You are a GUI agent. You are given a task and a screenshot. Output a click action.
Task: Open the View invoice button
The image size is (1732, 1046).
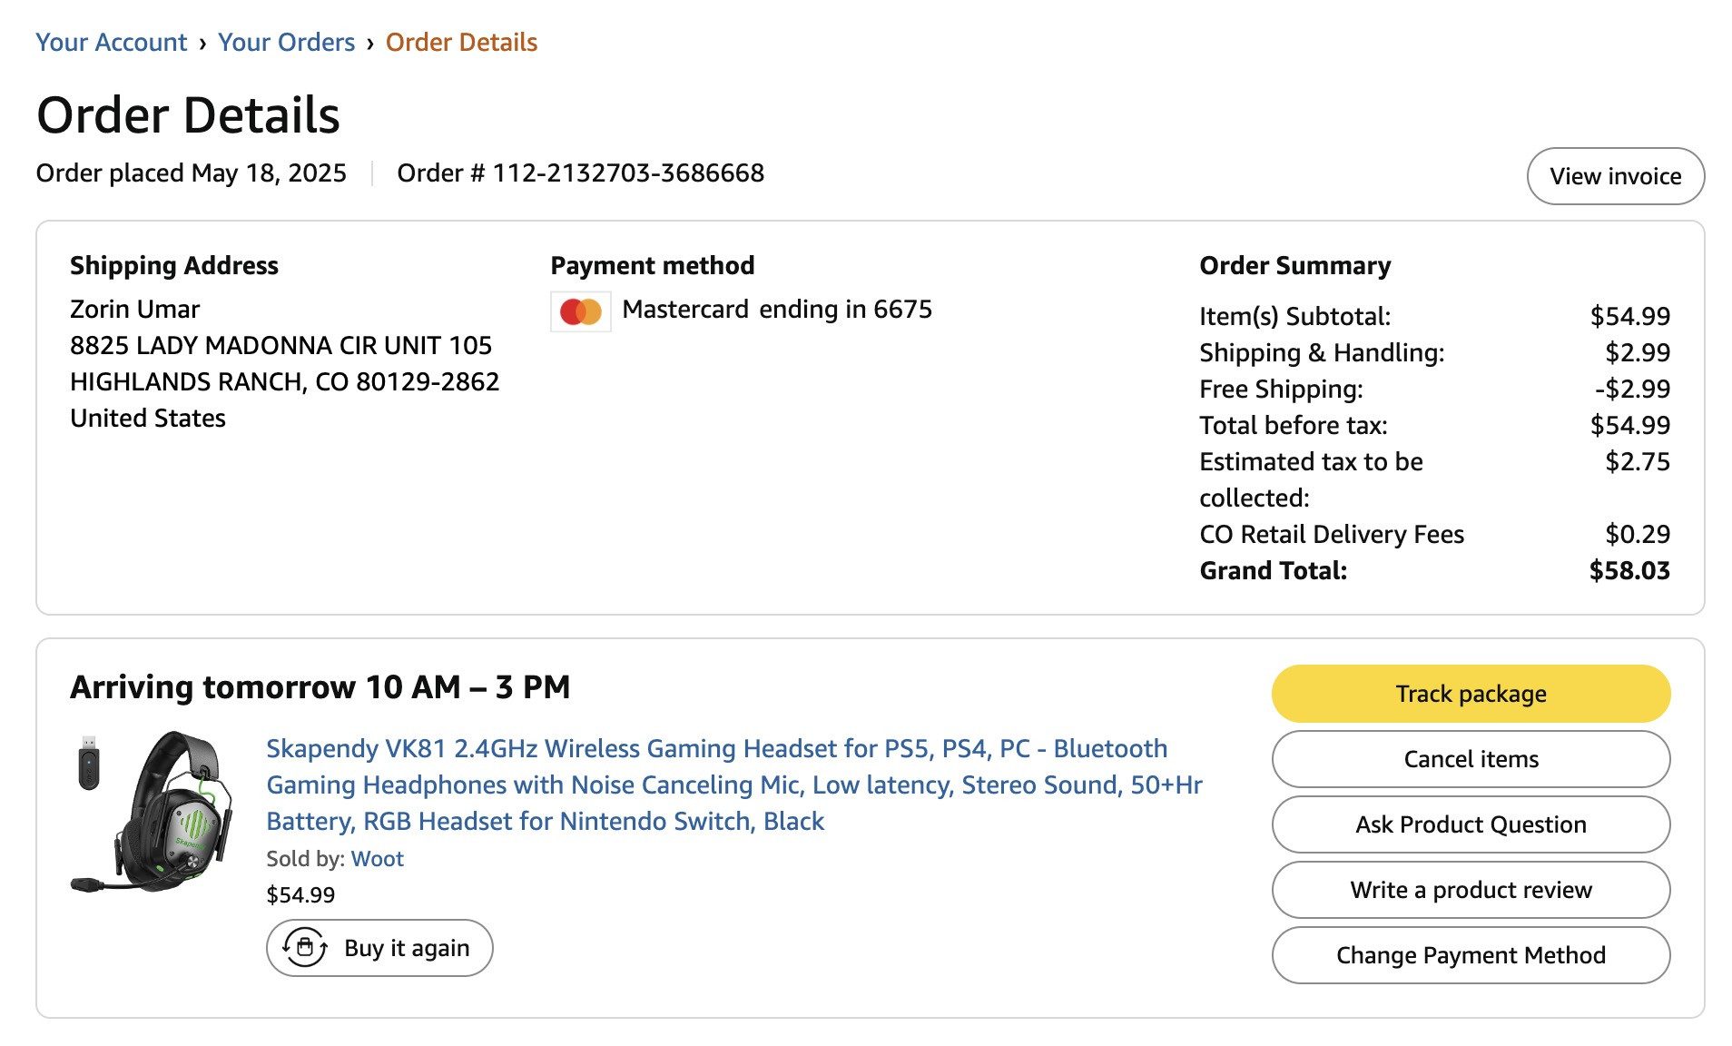1615,176
